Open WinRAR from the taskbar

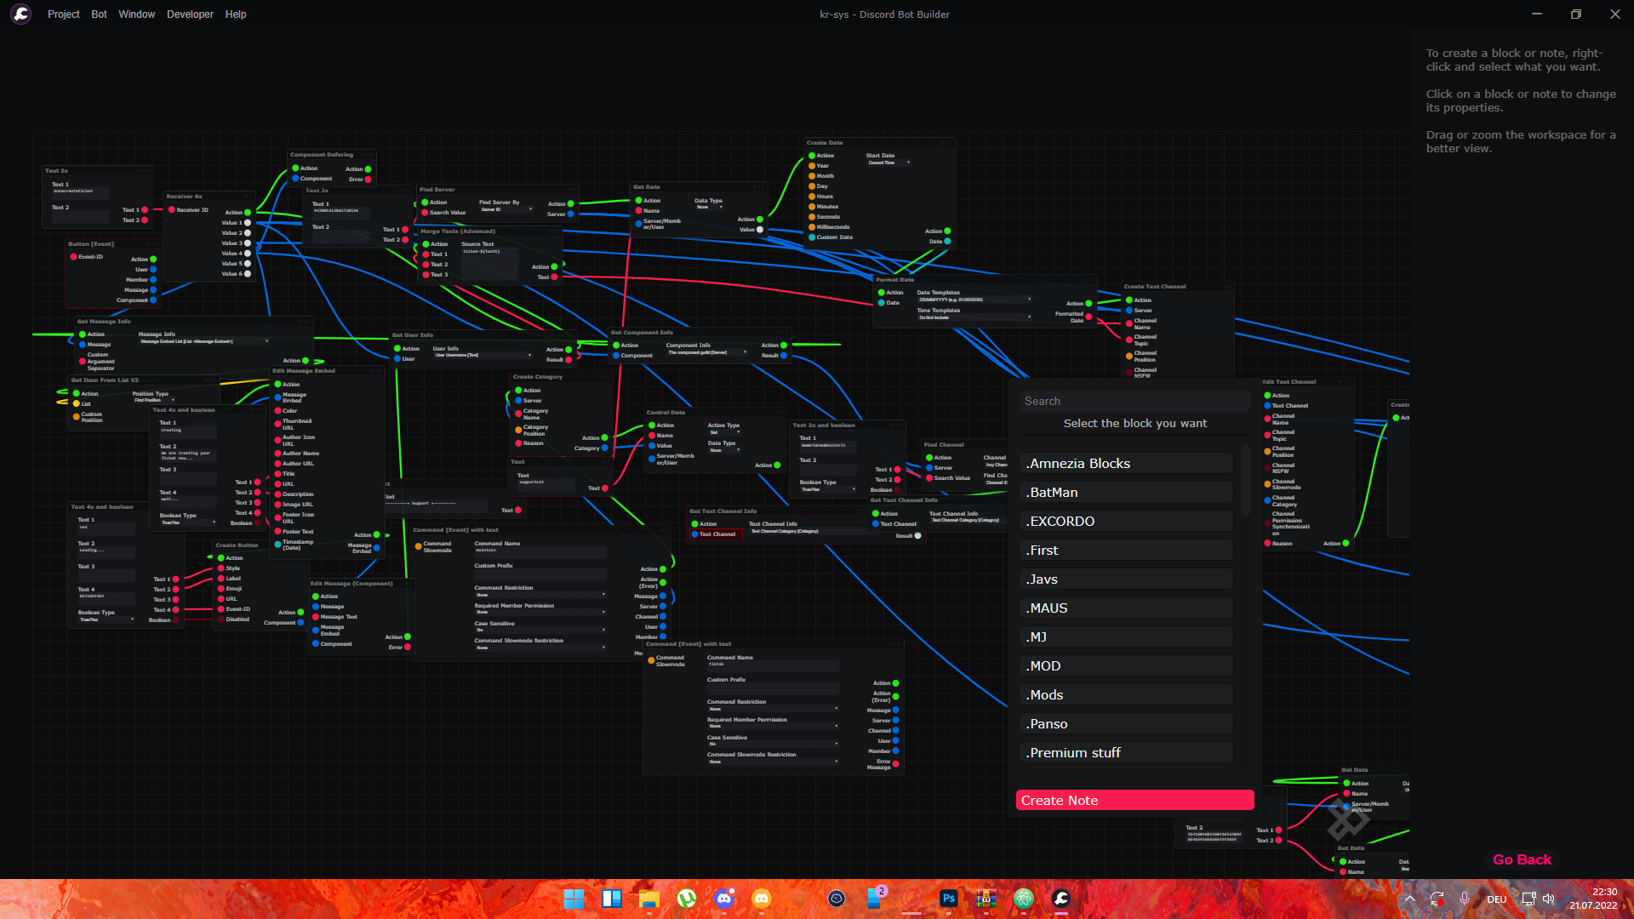pyautogui.click(x=986, y=899)
